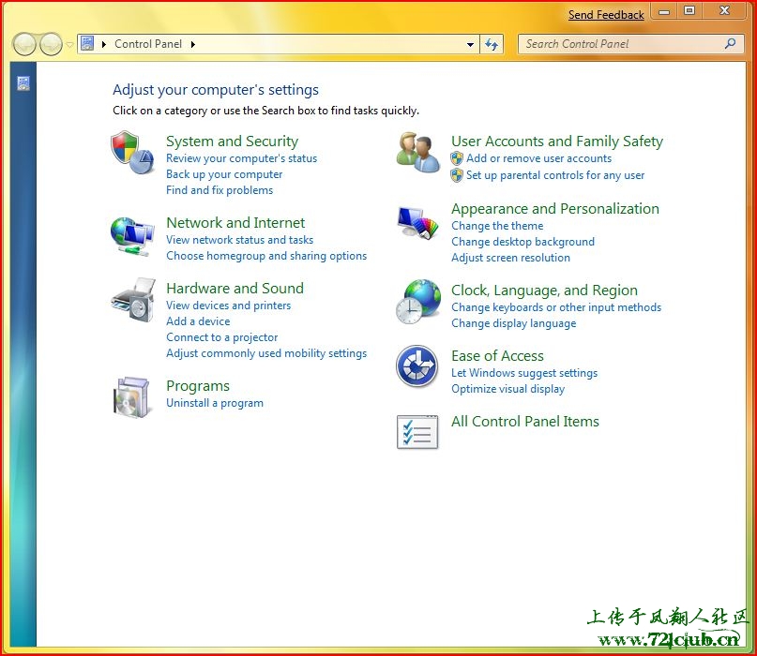757x656 pixels.
Task: Click shield icon beside Set up parental controls
Action: coord(457,175)
